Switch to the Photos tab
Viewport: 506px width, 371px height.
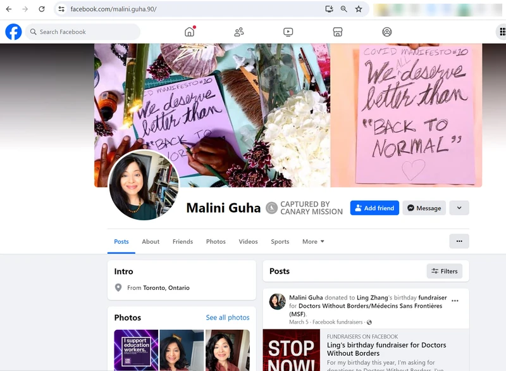(x=216, y=241)
